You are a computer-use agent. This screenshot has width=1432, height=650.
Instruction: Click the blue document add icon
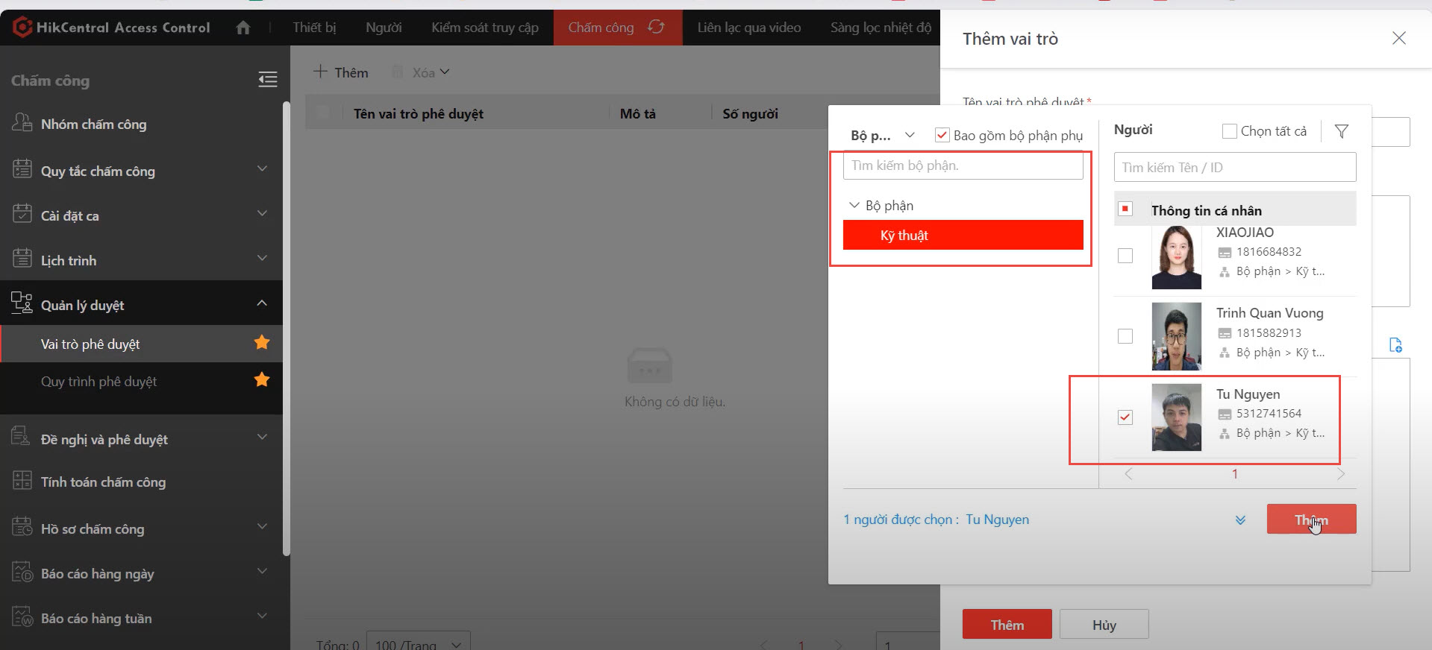point(1395,345)
